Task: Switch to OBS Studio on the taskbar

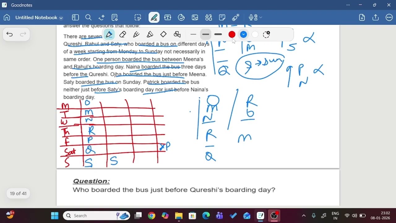Action: click(274, 216)
